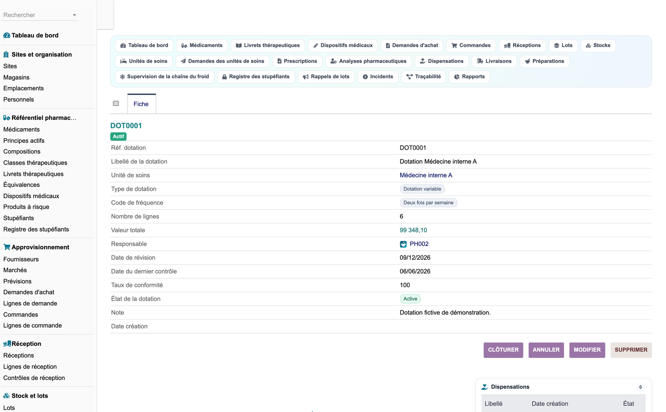Open the Dispensations toolbar shortcut
The height and width of the screenshot is (412, 666).
[442, 61]
